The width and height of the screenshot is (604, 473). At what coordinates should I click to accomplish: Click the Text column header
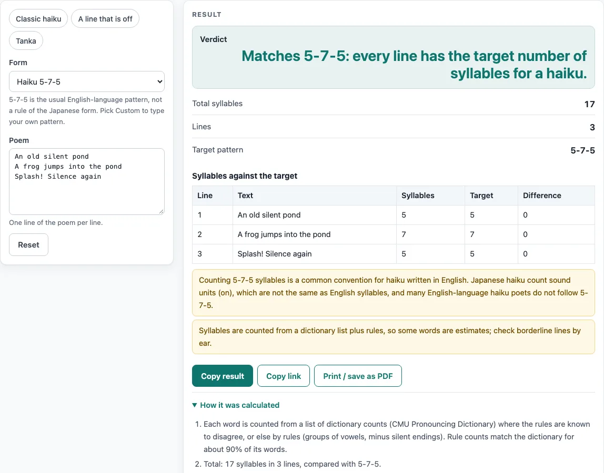point(314,196)
